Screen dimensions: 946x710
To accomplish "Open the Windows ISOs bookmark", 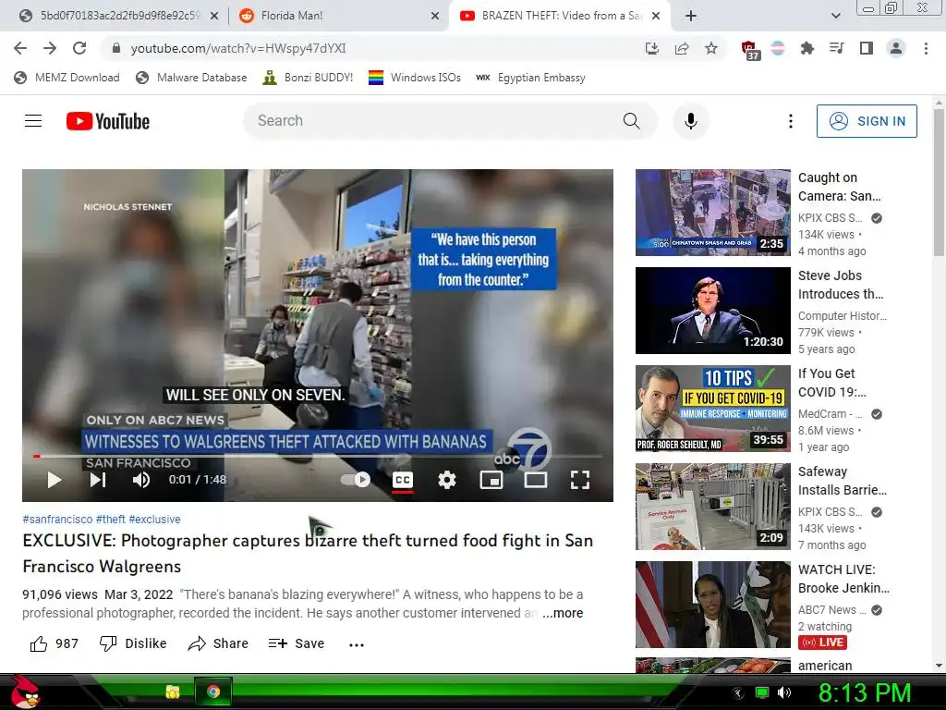I will (415, 78).
